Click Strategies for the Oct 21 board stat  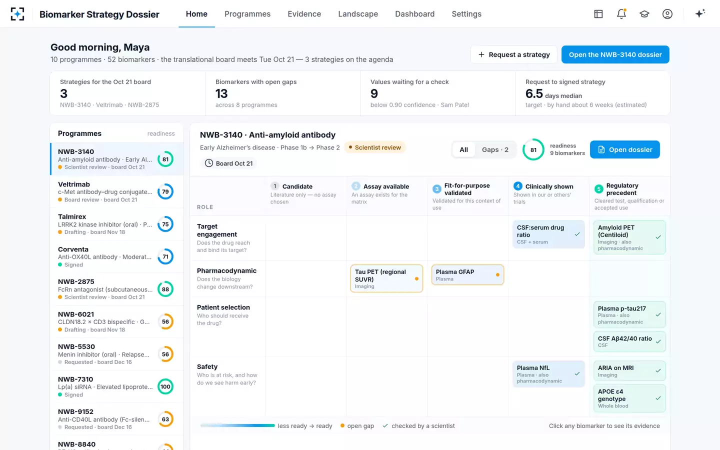127,93
